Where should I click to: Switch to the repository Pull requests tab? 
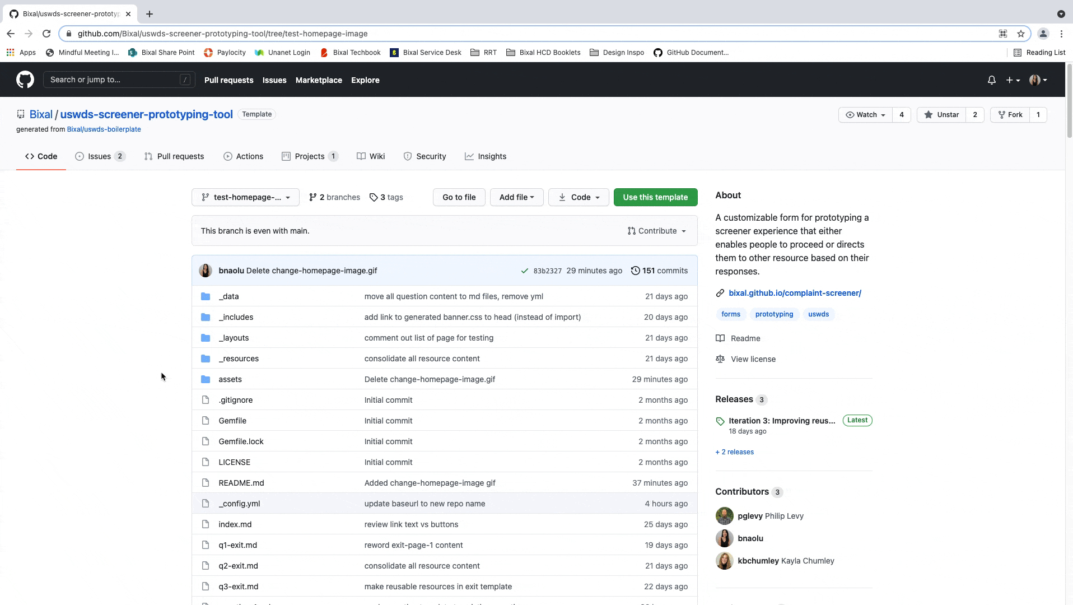[x=174, y=156]
